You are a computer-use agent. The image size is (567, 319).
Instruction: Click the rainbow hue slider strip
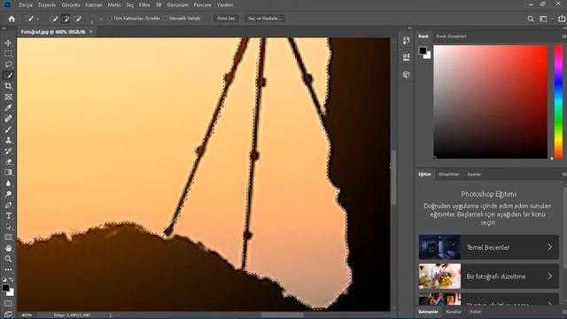559,102
